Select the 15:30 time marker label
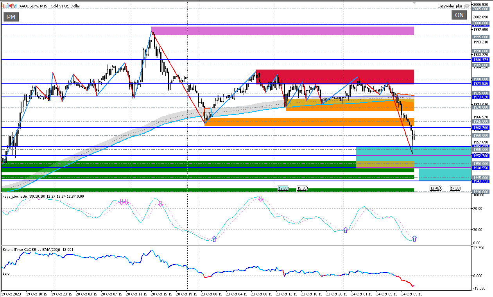 click(302, 188)
